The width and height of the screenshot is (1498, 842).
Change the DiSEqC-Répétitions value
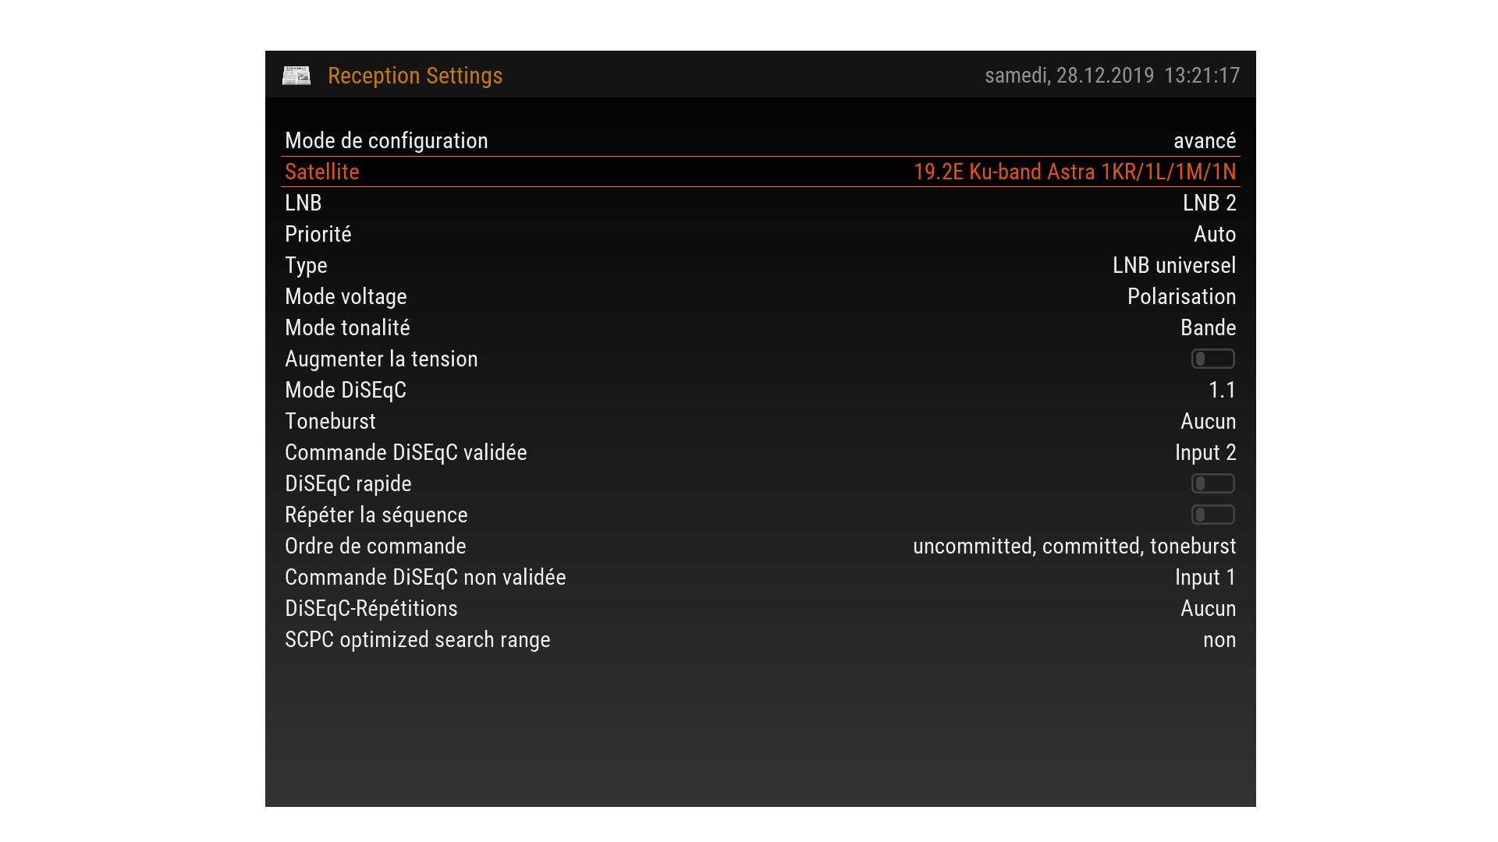tap(1208, 608)
